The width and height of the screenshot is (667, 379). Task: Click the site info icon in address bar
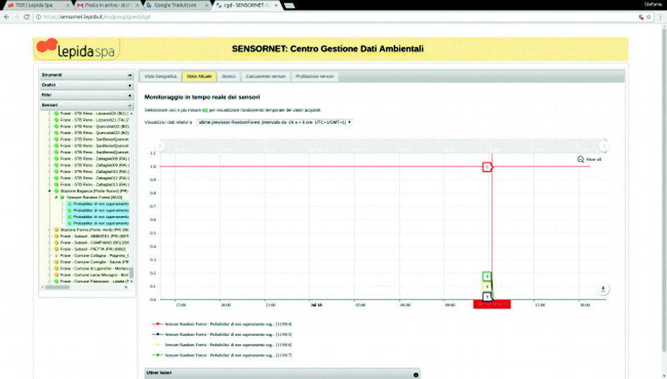pos(38,17)
